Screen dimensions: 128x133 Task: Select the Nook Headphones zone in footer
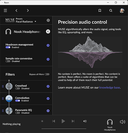click(110, 125)
